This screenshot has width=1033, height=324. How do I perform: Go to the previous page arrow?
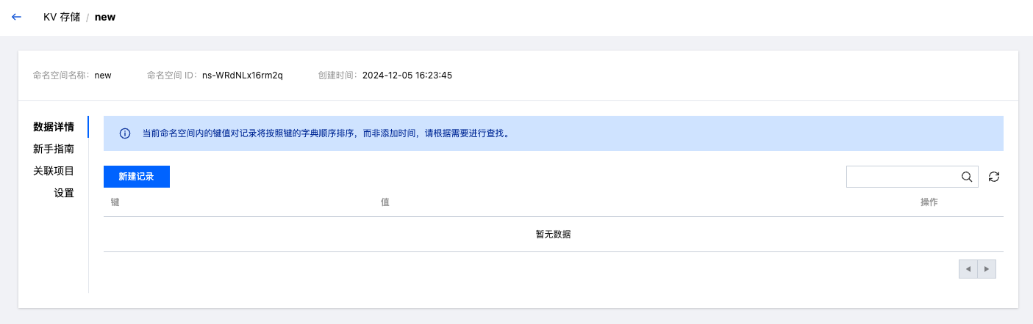[x=968, y=270]
